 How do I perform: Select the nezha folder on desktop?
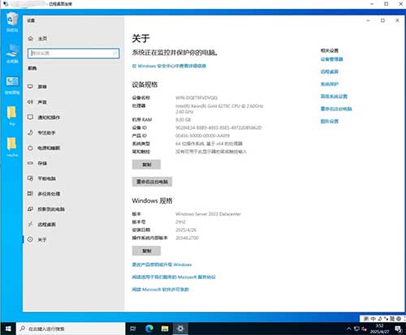click(12, 148)
